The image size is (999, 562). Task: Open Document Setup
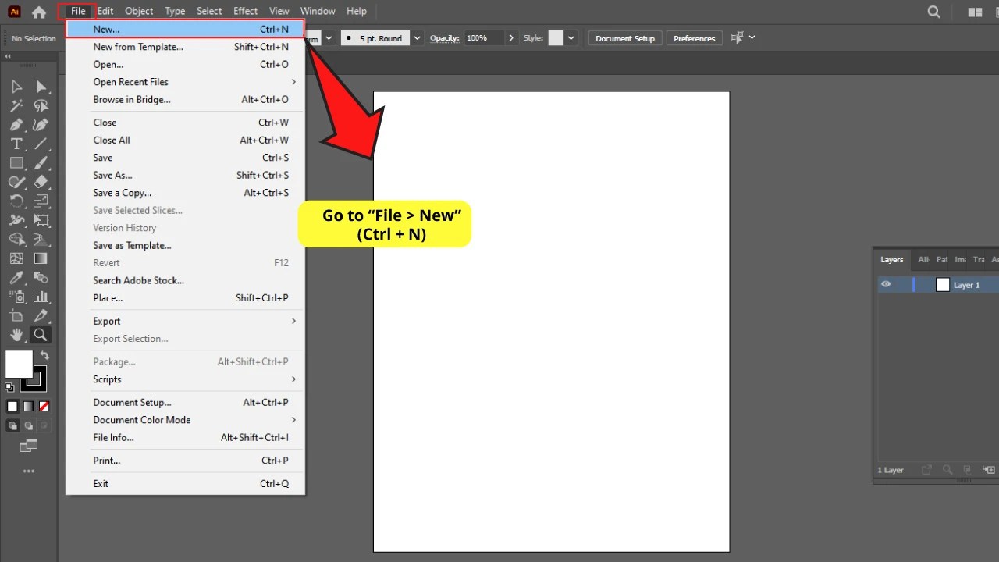point(624,37)
